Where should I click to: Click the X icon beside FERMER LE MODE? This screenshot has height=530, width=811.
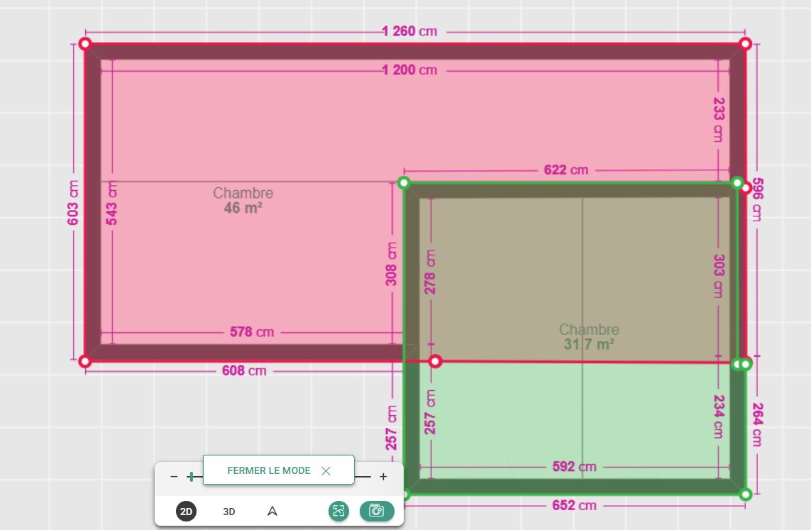pos(326,471)
